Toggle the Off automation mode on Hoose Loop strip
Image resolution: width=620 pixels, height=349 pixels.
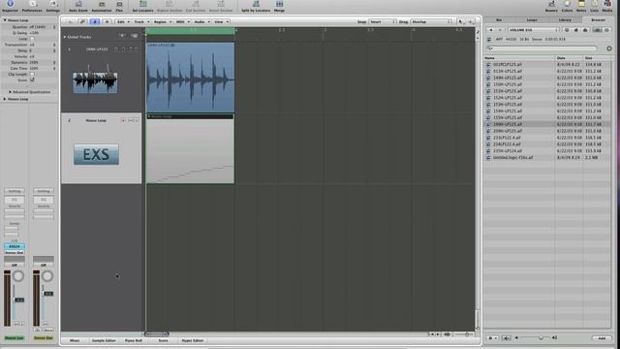pyautogui.click(x=15, y=265)
